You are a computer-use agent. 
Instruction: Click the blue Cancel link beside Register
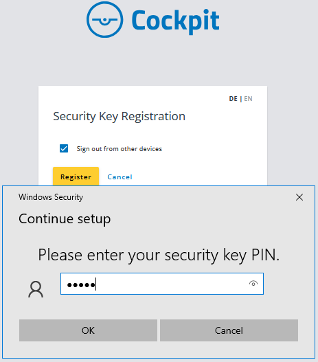120,177
